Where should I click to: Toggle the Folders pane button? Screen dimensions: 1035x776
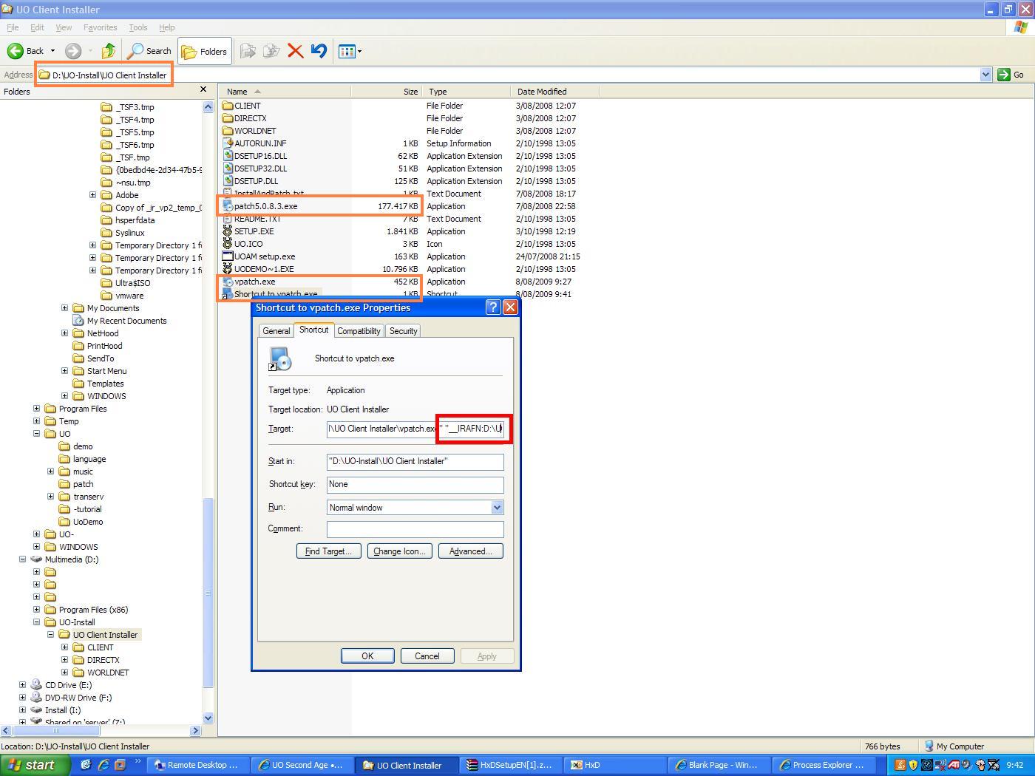[x=205, y=51]
